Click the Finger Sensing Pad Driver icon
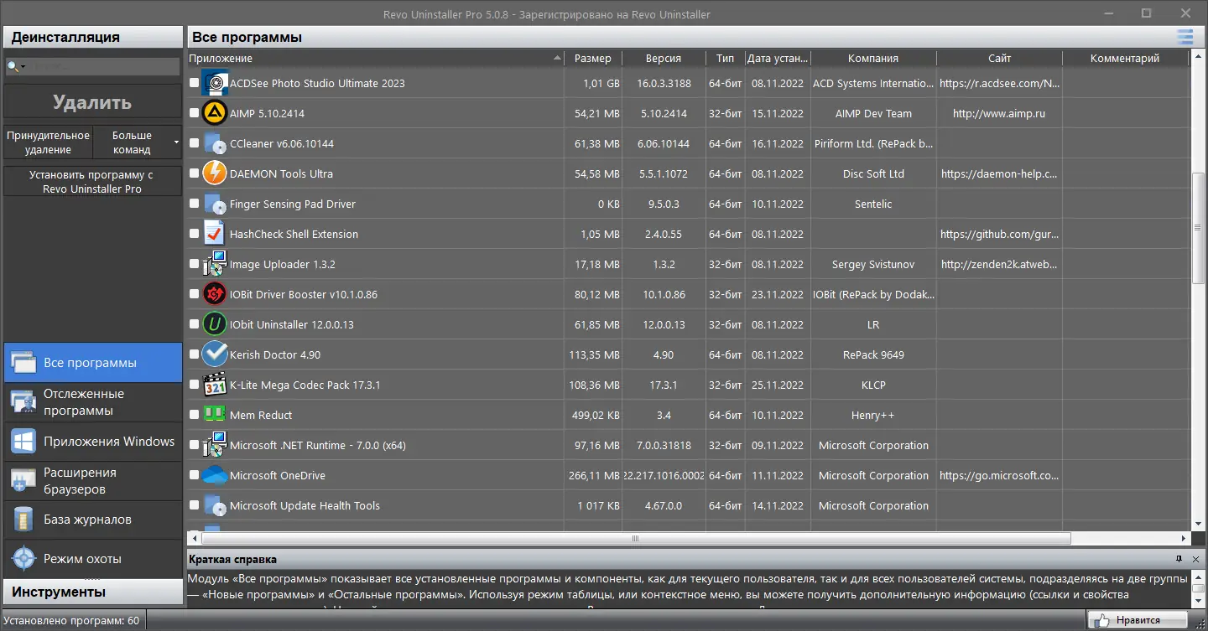 coord(216,204)
